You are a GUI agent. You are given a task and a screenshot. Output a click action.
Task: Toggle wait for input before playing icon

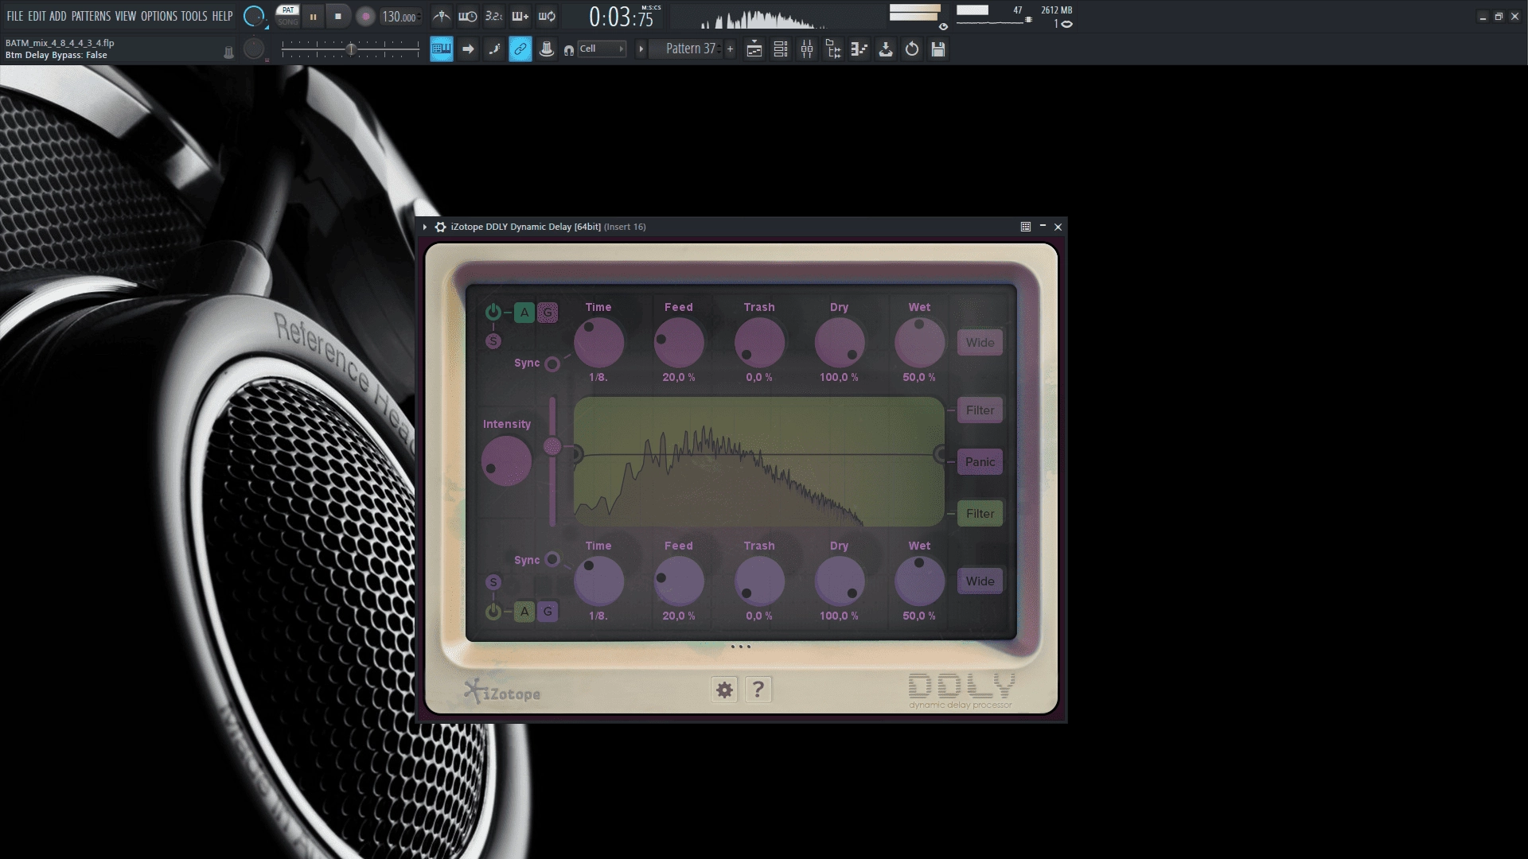468,16
